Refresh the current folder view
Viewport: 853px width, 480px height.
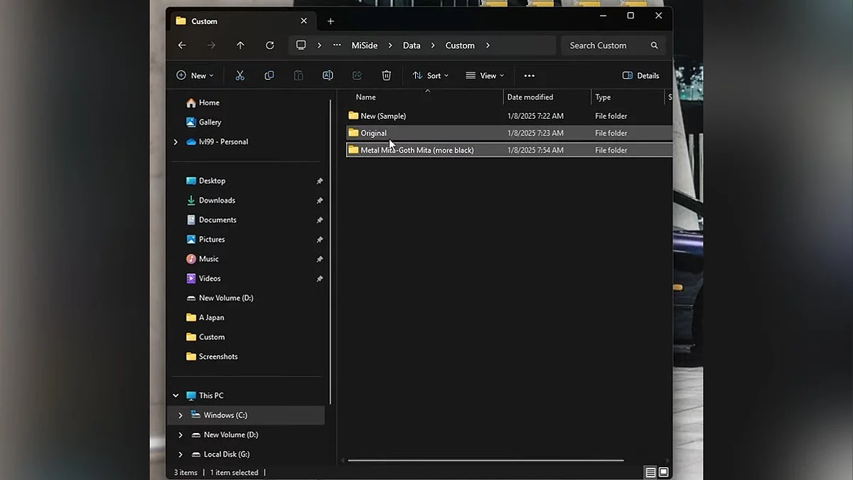270,46
